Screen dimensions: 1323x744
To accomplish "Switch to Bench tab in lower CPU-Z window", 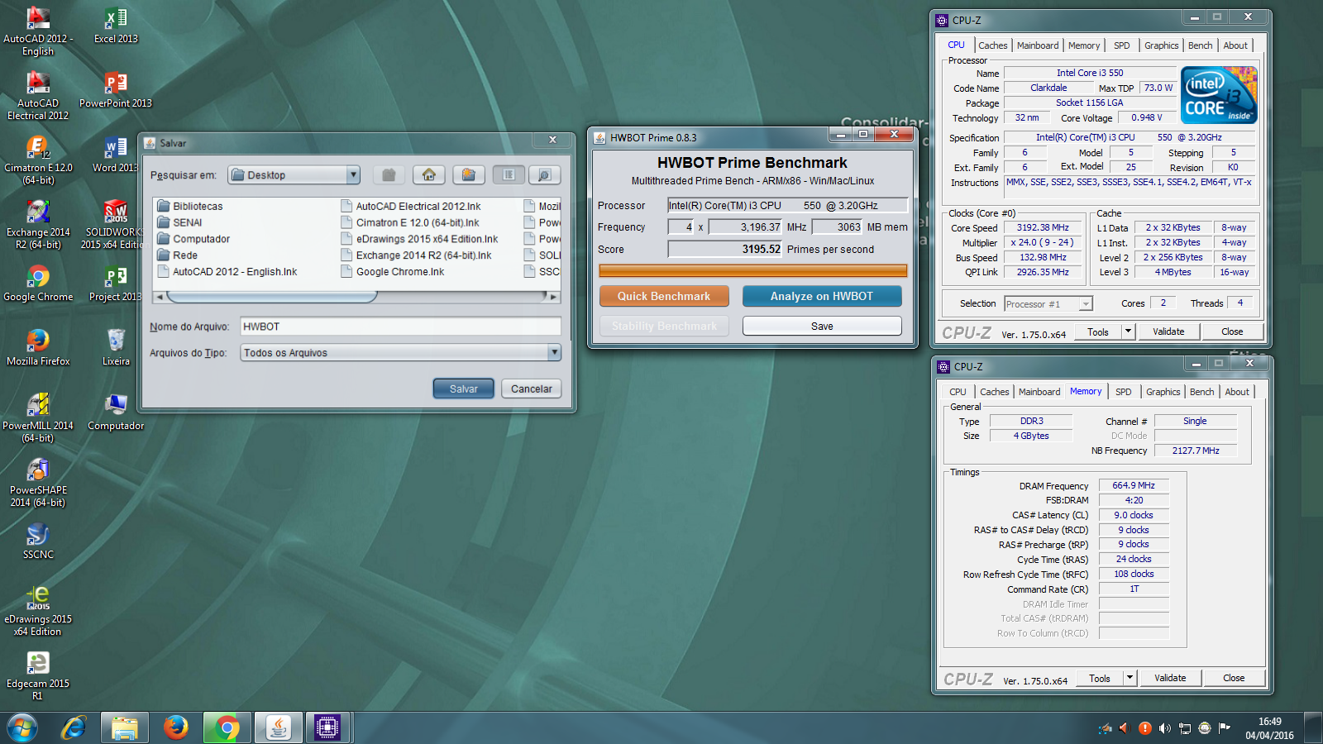I will [1202, 392].
